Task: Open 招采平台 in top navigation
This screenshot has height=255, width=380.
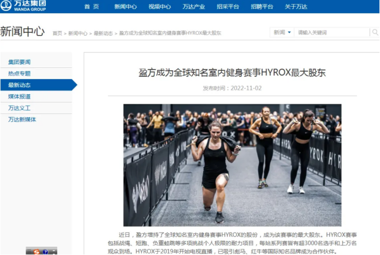Action: pyautogui.click(x=228, y=7)
